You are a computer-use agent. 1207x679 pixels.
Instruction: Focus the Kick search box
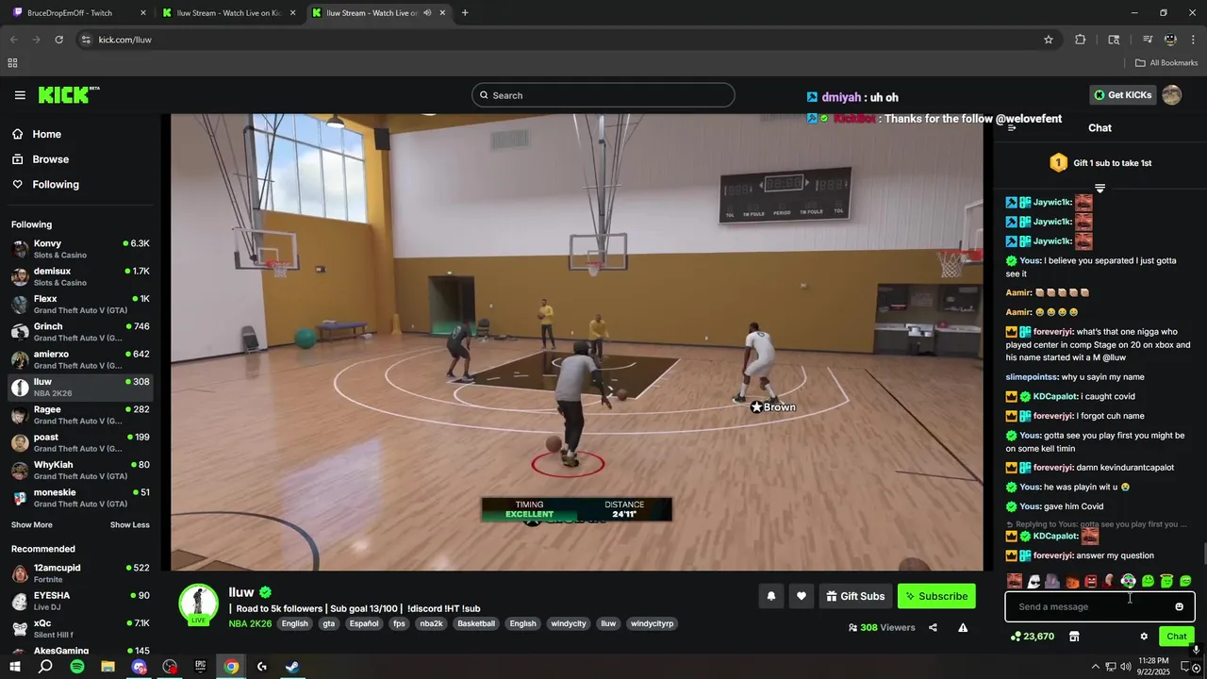[603, 95]
